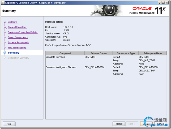Cancel the Repository Creation Utility
The image size is (171, 129).
click(161, 124)
